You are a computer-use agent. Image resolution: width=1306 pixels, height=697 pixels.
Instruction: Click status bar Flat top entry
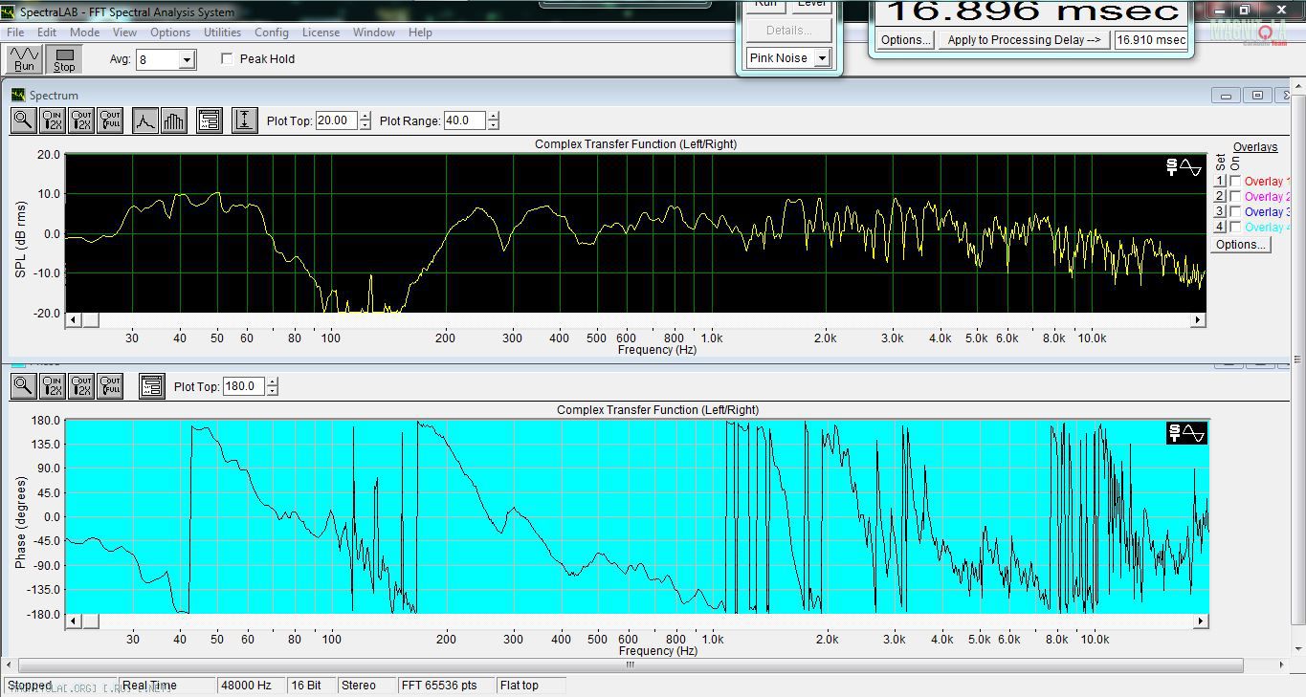531,686
